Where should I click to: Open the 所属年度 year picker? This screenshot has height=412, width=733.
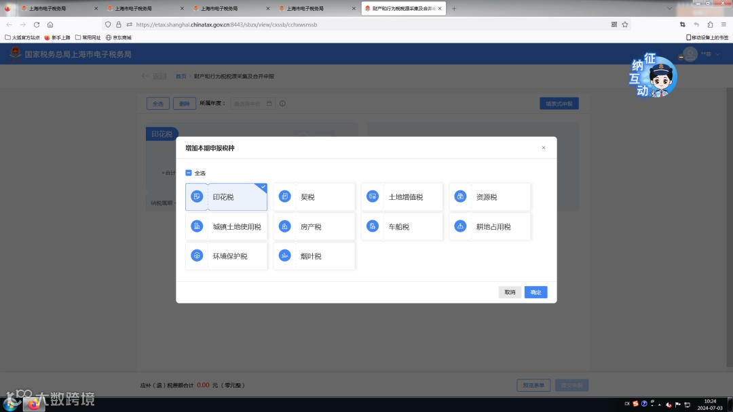[252, 104]
